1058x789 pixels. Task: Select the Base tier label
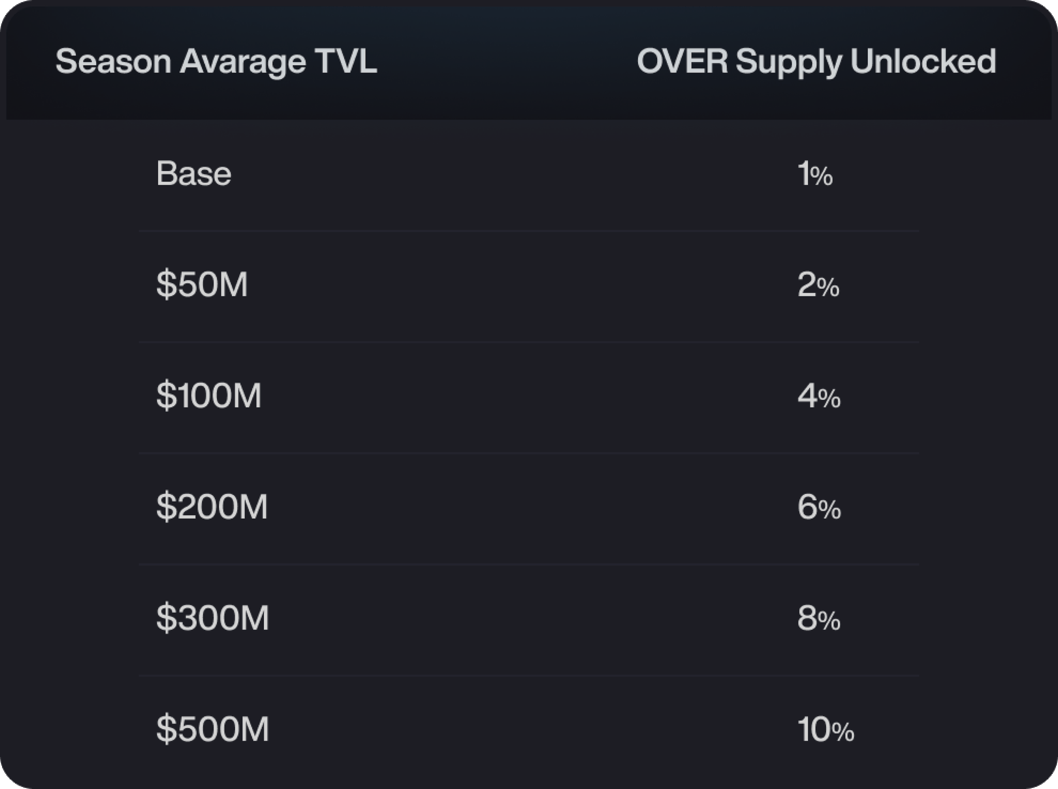[x=194, y=173]
